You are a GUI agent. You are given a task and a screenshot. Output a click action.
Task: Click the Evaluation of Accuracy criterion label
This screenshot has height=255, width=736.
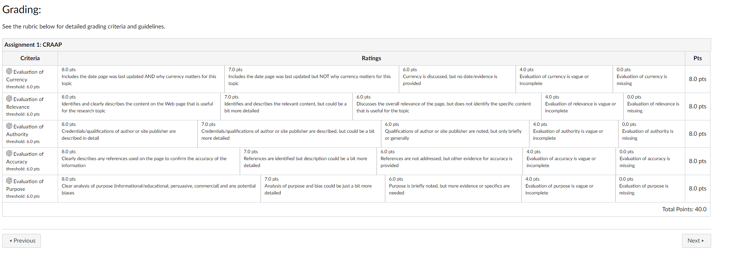click(25, 158)
